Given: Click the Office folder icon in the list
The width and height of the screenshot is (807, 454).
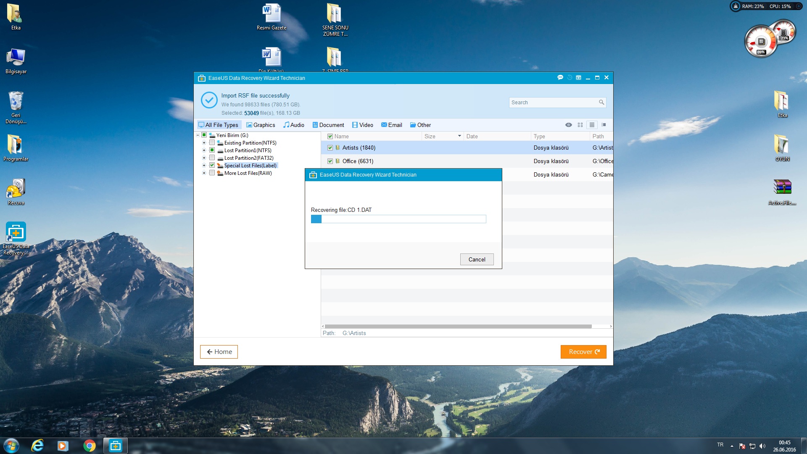Looking at the screenshot, I should point(338,161).
